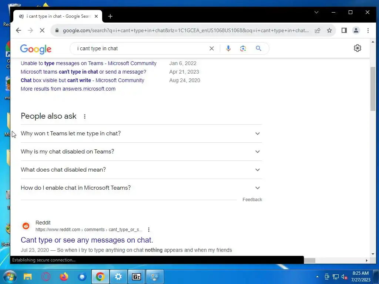Bookmark this page with the star
Image resolution: width=379 pixels, height=284 pixels.
coord(329,30)
